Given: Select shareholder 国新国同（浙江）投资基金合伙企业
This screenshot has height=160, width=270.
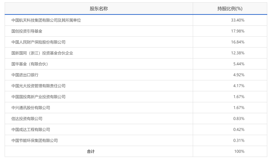Looking at the screenshot, I should [42, 53].
